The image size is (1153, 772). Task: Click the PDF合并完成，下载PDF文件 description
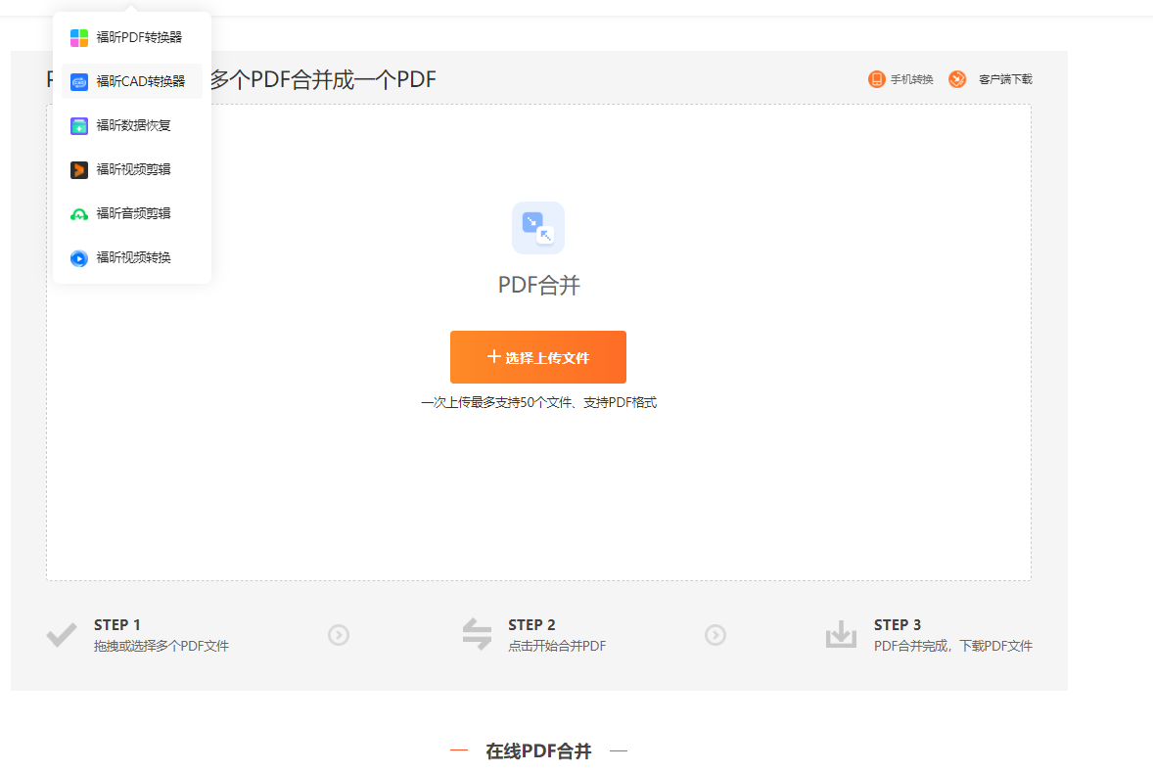coord(953,647)
